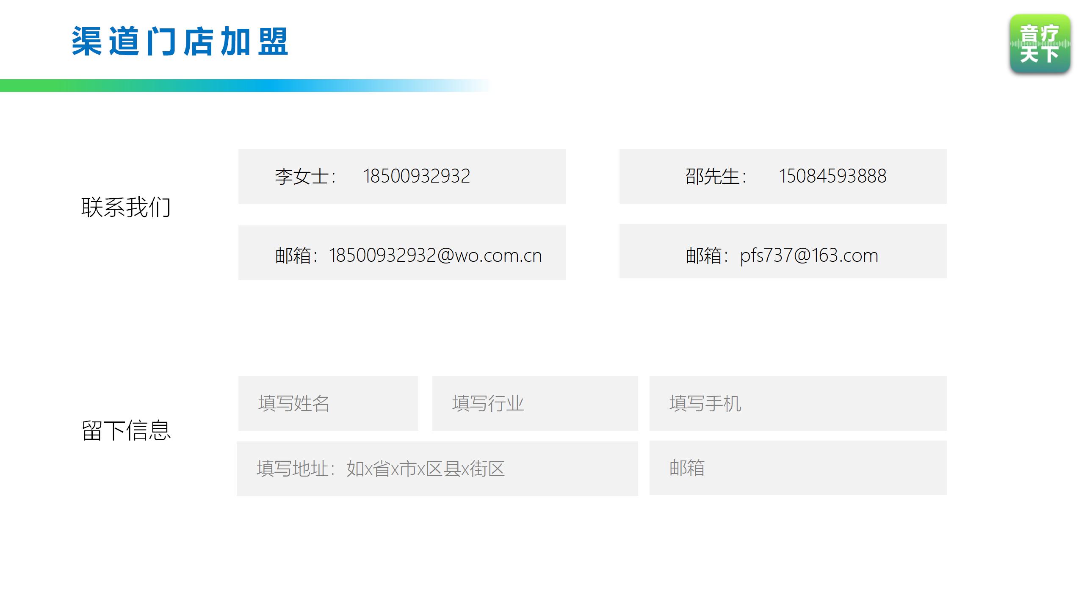This screenshot has height=610, width=1084.
Task: Click the 留下信息 section label
Action: tap(126, 430)
